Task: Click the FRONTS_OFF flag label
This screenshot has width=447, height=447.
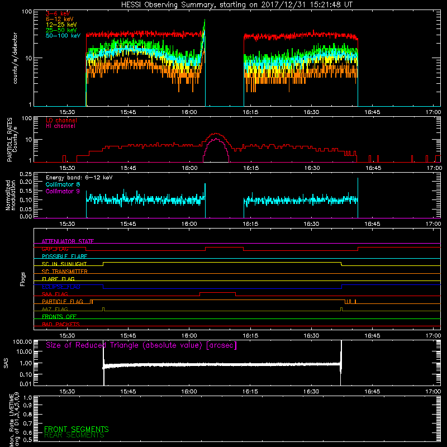Action: coord(59,316)
